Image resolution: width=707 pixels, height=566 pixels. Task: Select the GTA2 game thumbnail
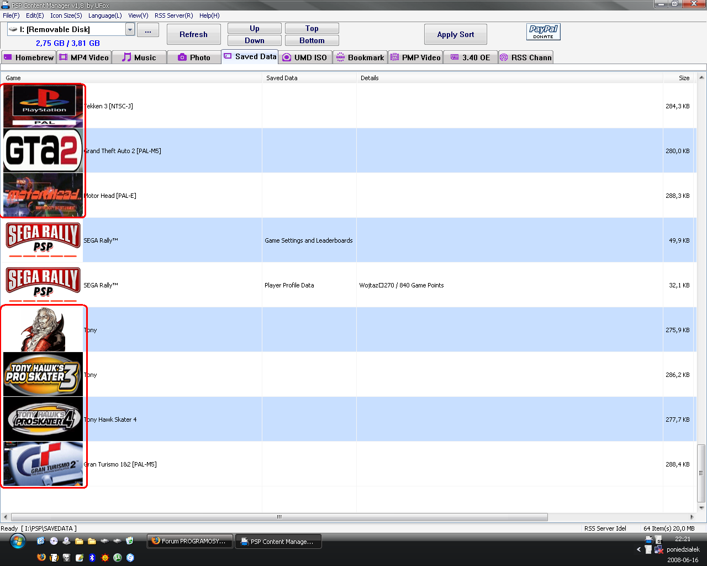point(43,150)
